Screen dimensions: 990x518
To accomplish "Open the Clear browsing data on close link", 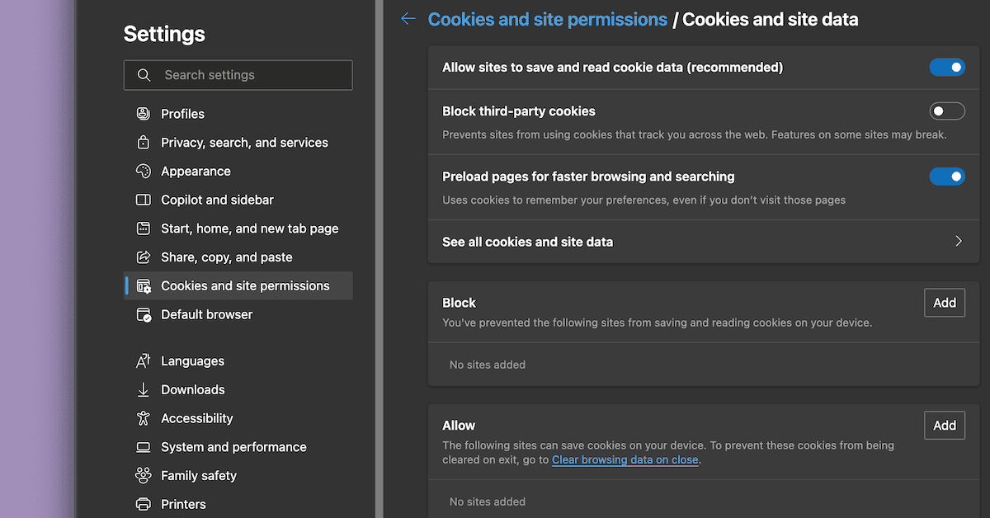I will tap(625, 459).
